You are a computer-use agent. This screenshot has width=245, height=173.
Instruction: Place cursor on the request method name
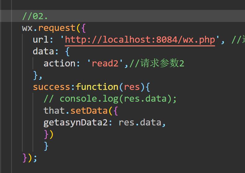[57, 28]
